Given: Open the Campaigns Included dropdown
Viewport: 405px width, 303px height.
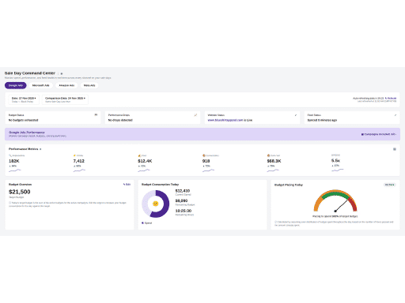Looking at the screenshot, I should (379, 134).
